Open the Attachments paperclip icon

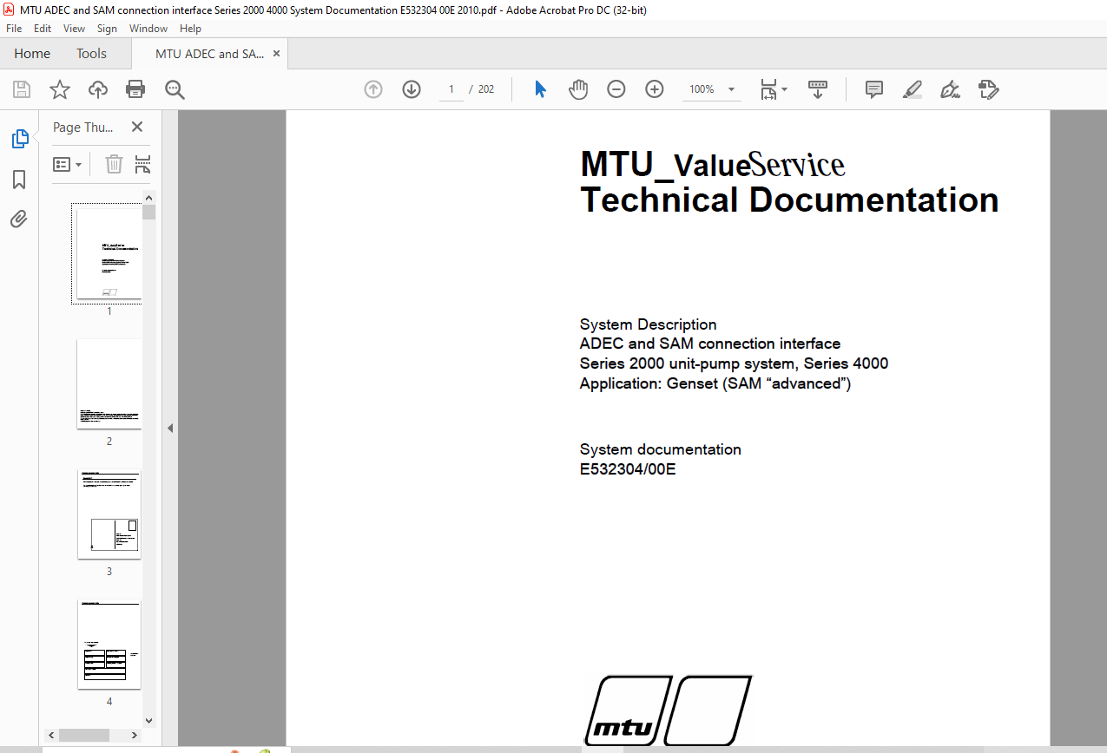(x=19, y=219)
